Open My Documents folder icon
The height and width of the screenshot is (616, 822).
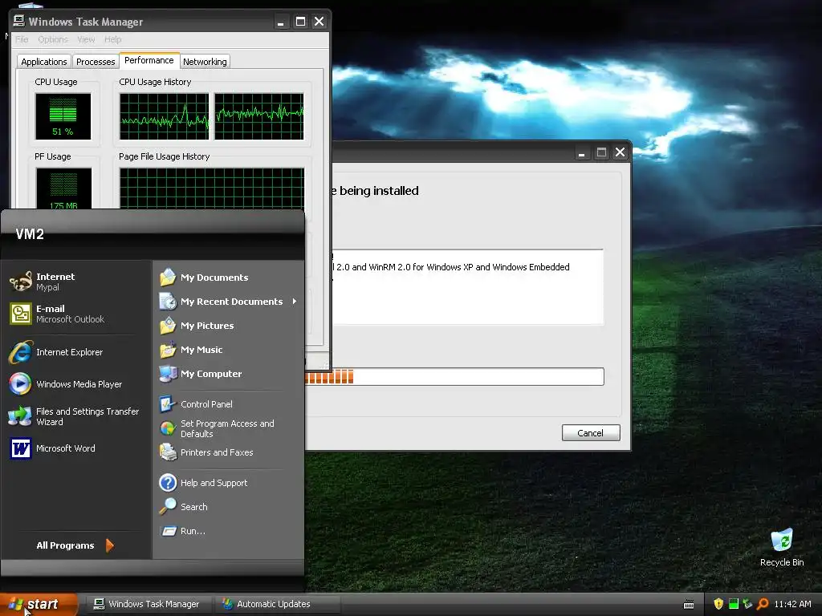tap(168, 277)
